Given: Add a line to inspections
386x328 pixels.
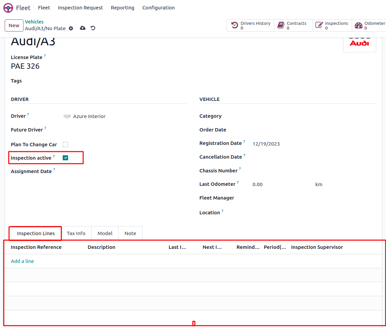Looking at the screenshot, I should click(x=22, y=261).
